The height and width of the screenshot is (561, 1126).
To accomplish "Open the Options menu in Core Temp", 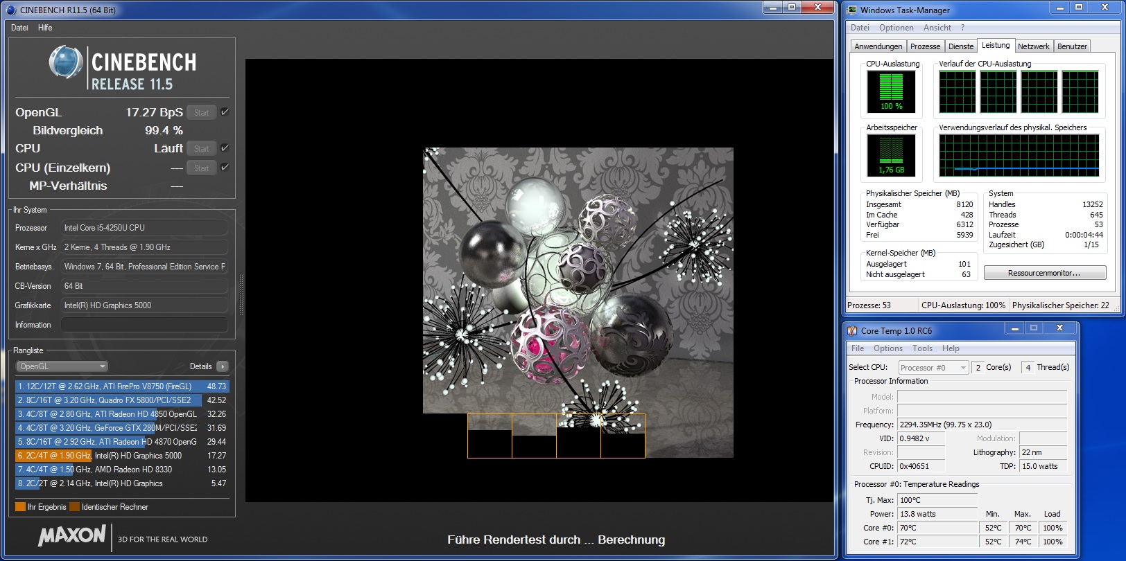I will [x=887, y=348].
